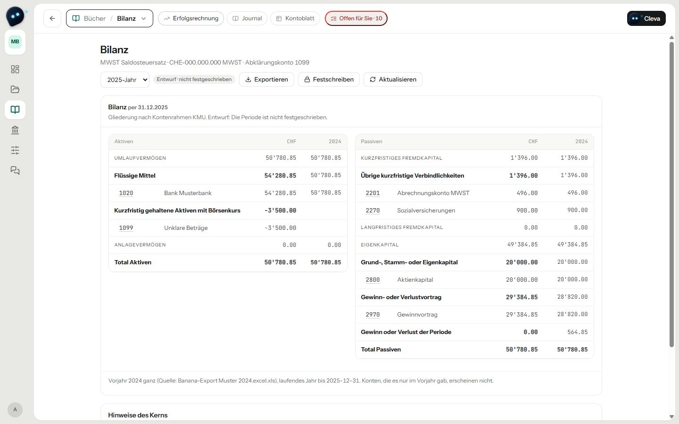This screenshot has width=679, height=424.
Task: Click the Grund-, Stamm- oder Eigenkapital row
Action: click(474, 262)
